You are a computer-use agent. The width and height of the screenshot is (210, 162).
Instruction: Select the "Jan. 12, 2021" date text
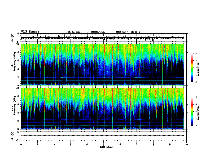click(x=74, y=32)
